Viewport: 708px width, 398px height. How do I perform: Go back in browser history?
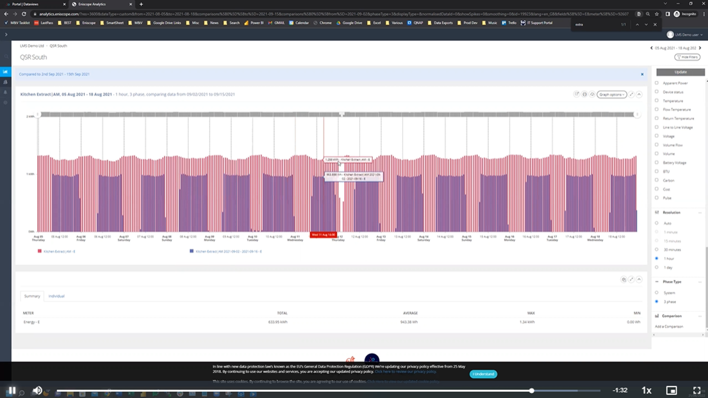6,14
